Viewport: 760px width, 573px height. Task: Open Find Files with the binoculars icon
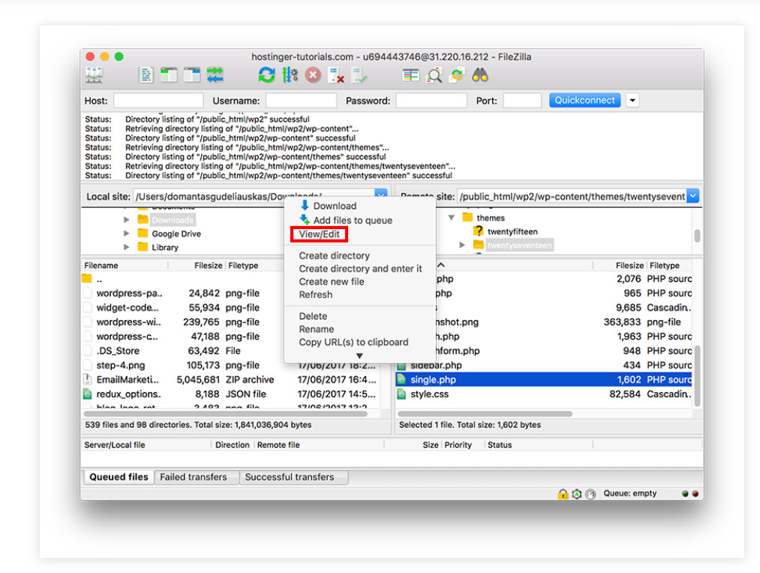tap(479, 74)
